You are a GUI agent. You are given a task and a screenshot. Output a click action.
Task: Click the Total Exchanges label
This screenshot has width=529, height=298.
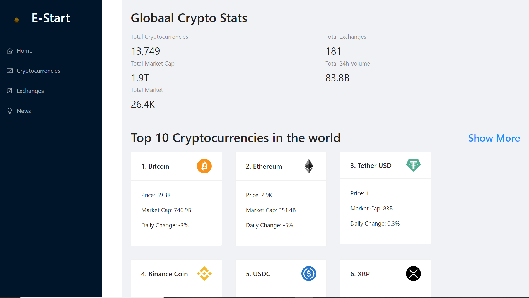pyautogui.click(x=346, y=37)
